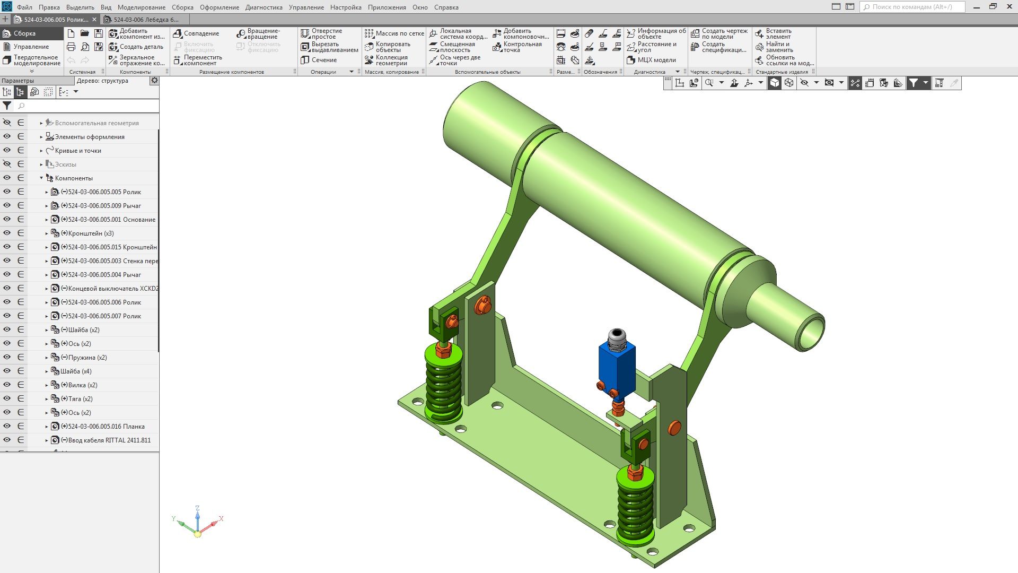Image resolution: width=1018 pixels, height=573 pixels.
Task: Open the Диагностика menu
Action: tap(264, 7)
